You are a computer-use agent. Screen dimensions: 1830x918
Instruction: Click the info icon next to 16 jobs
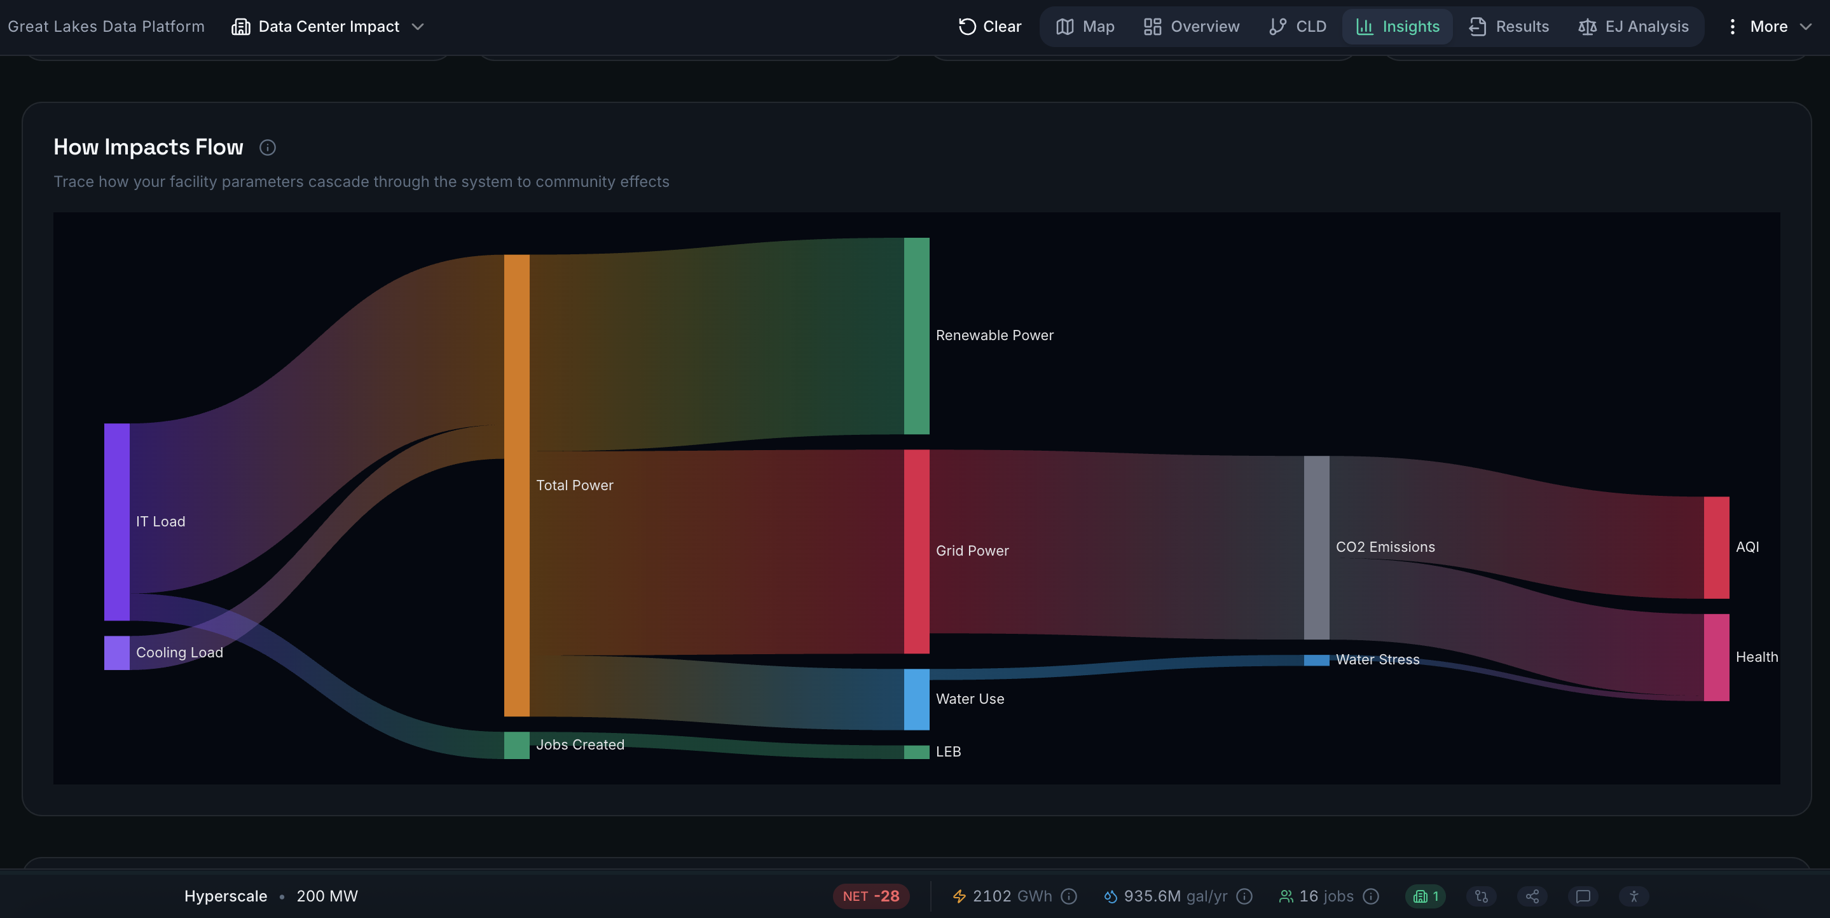[x=1371, y=896]
